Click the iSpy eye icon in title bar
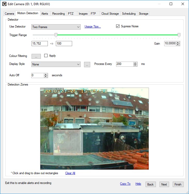The height and width of the screenshot is (194, 189). tap(4, 4)
